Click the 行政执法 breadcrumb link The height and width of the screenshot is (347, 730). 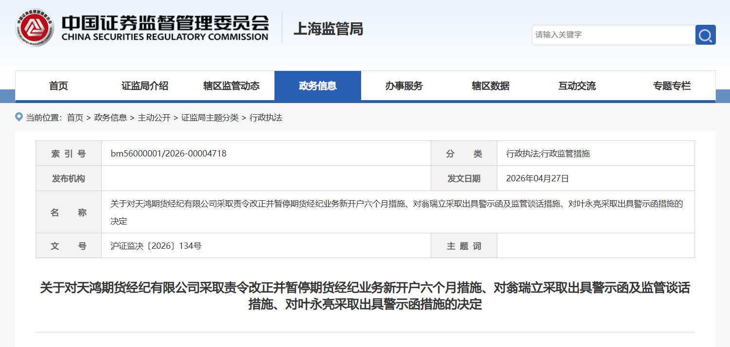click(266, 118)
